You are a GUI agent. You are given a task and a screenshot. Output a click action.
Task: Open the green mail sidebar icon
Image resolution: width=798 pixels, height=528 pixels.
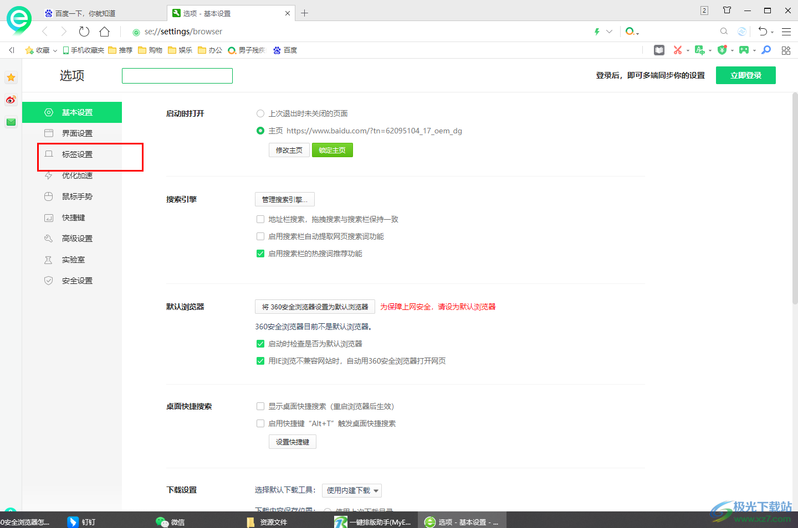pos(11,122)
